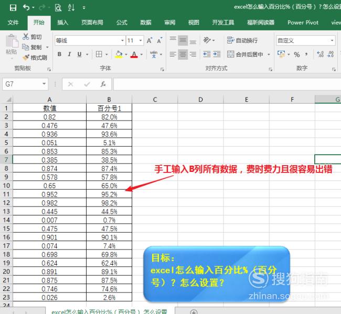Viewport: 341px width, 314px height.
Task: Click the decrease decimal icon
Action: coord(331,54)
